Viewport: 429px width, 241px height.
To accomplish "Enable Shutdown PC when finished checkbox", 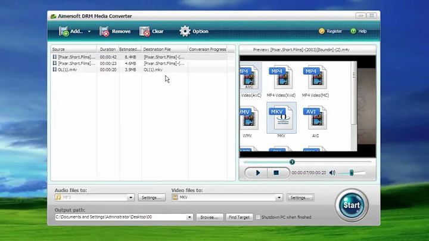I will [x=258, y=217].
